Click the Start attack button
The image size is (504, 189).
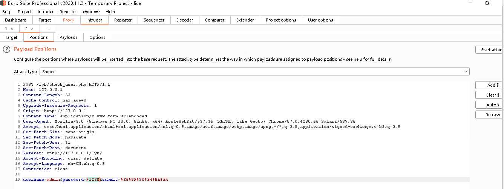pyautogui.click(x=490, y=50)
